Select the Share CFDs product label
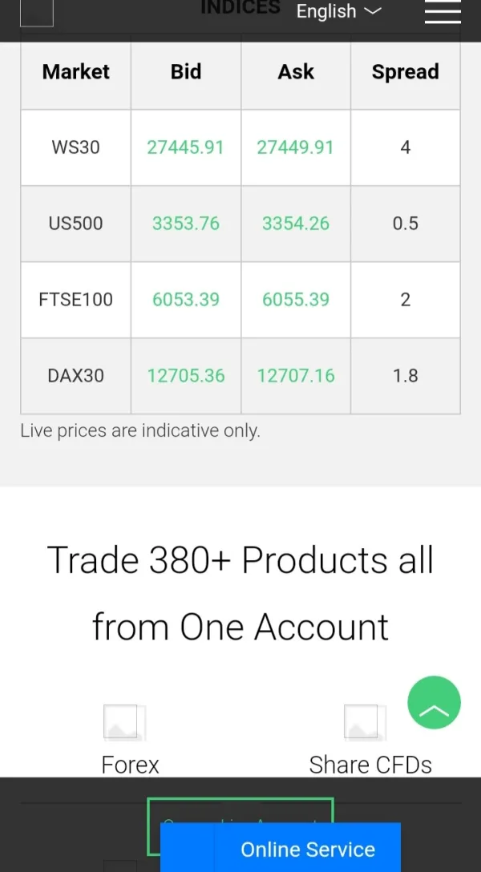The height and width of the screenshot is (872, 481). pyautogui.click(x=370, y=765)
